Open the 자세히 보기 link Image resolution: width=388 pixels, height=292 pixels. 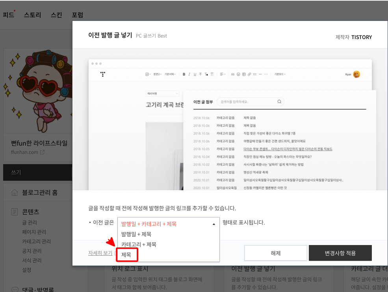tap(100, 253)
